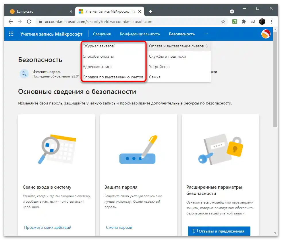Open the Сведения navigation item
This screenshot has width=282, height=240.
[x=102, y=34]
